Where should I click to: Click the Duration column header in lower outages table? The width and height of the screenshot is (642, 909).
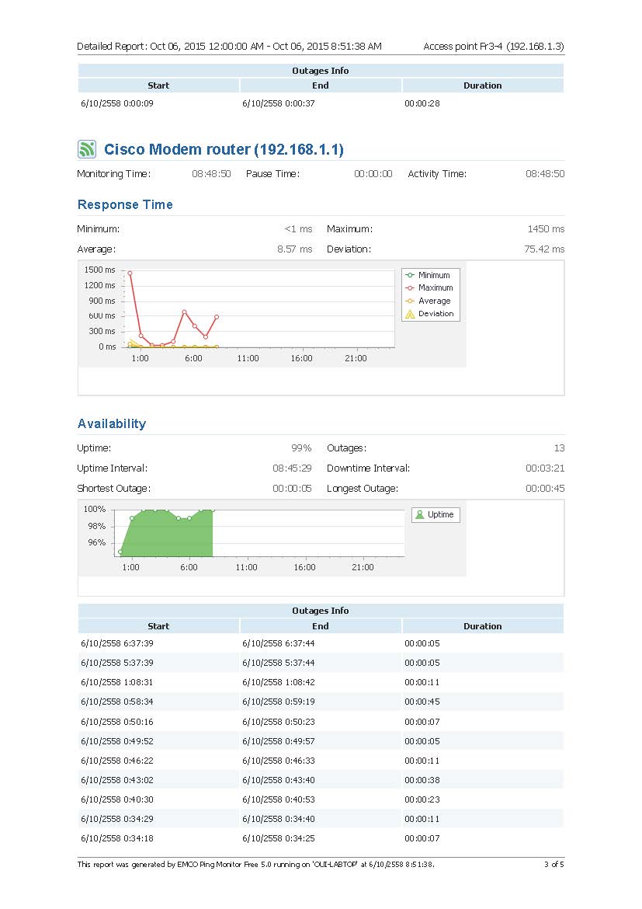point(483,626)
